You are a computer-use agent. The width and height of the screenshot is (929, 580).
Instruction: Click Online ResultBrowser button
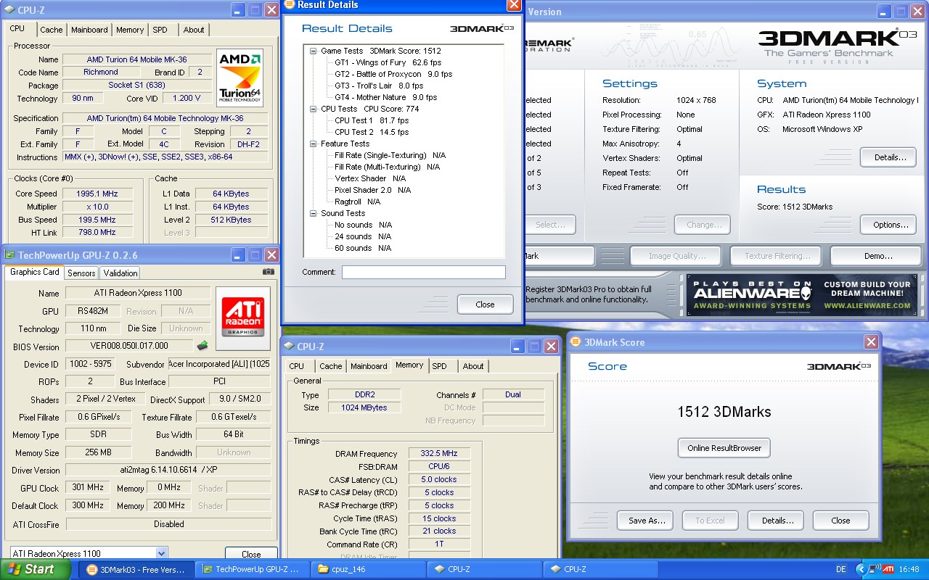(x=724, y=448)
